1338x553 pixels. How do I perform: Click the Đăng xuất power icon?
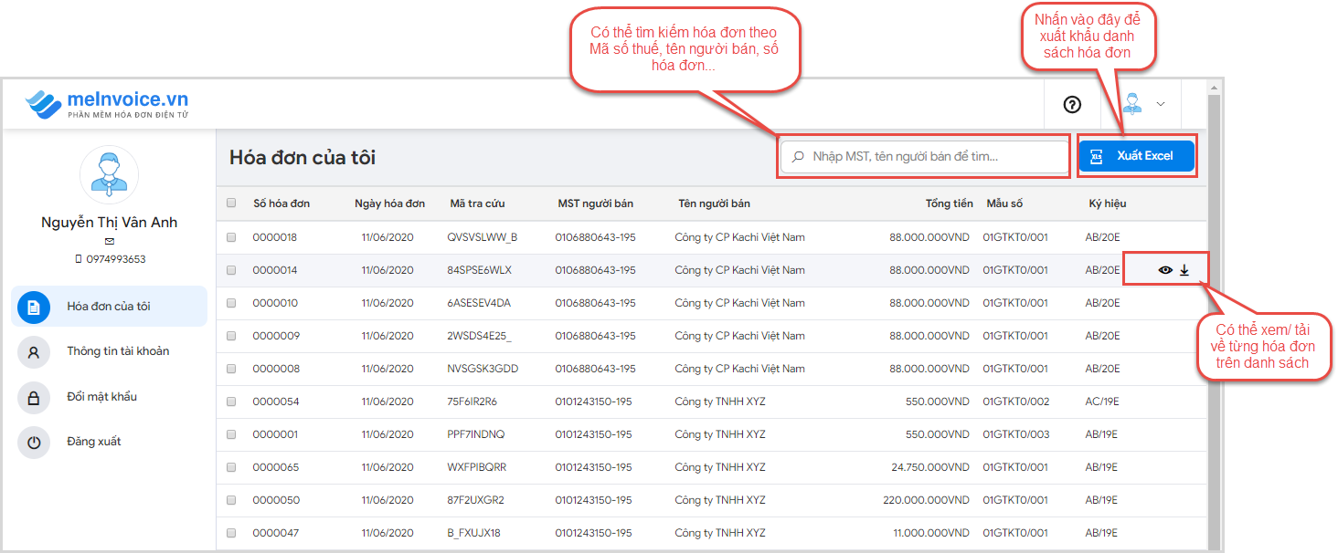pyautogui.click(x=34, y=442)
